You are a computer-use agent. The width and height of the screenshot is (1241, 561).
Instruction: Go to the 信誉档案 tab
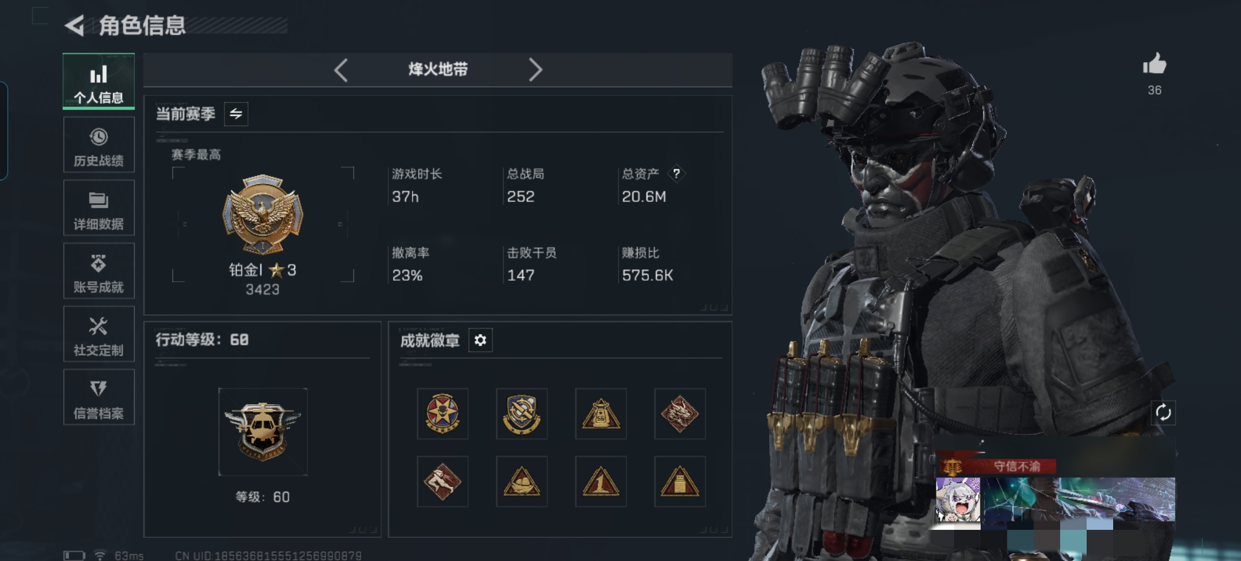pyautogui.click(x=99, y=397)
